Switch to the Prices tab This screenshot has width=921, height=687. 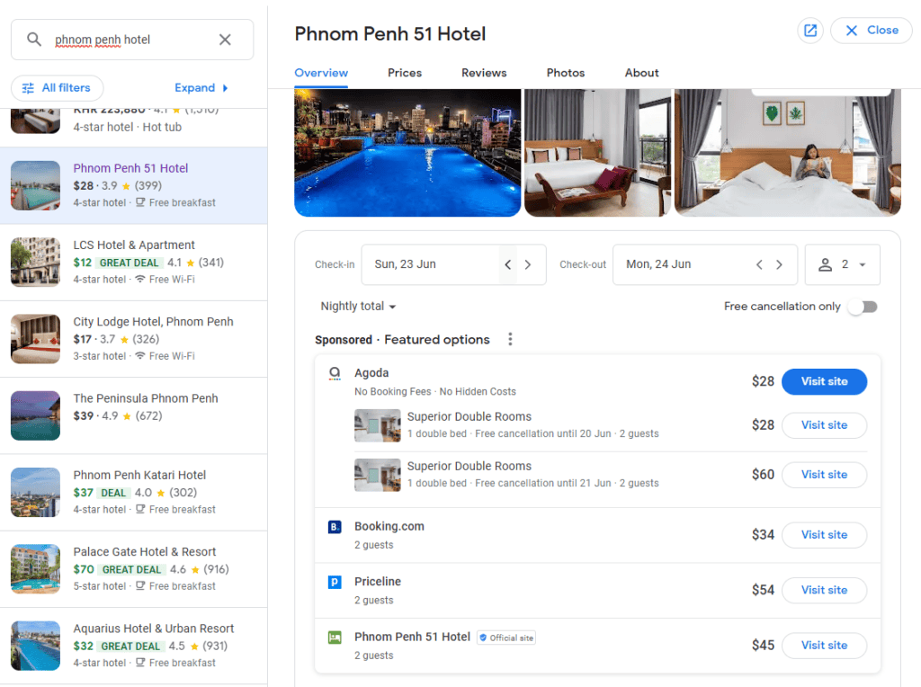pos(405,73)
